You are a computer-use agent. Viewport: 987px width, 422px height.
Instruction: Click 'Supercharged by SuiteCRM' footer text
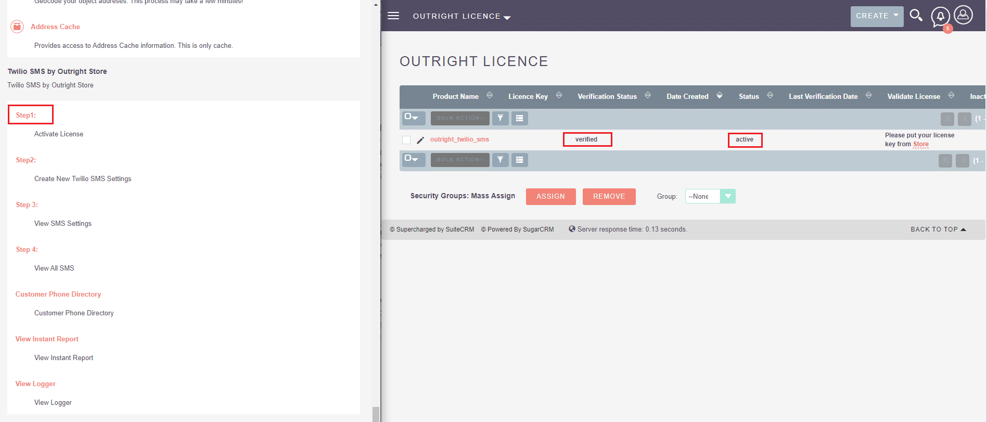(432, 229)
